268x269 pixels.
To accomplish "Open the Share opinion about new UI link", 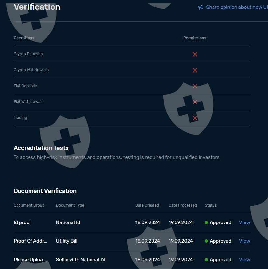I will pyautogui.click(x=237, y=7).
